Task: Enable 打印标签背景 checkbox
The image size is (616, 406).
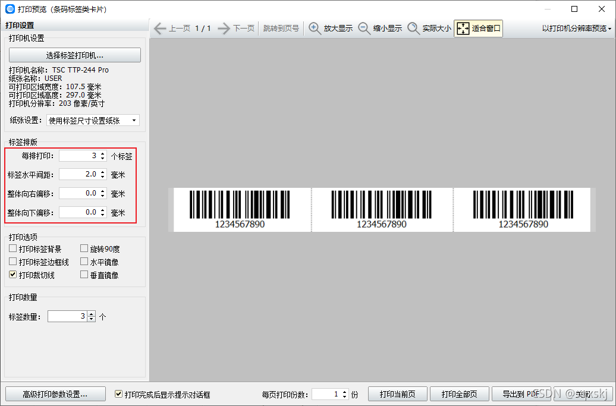Action: click(13, 248)
